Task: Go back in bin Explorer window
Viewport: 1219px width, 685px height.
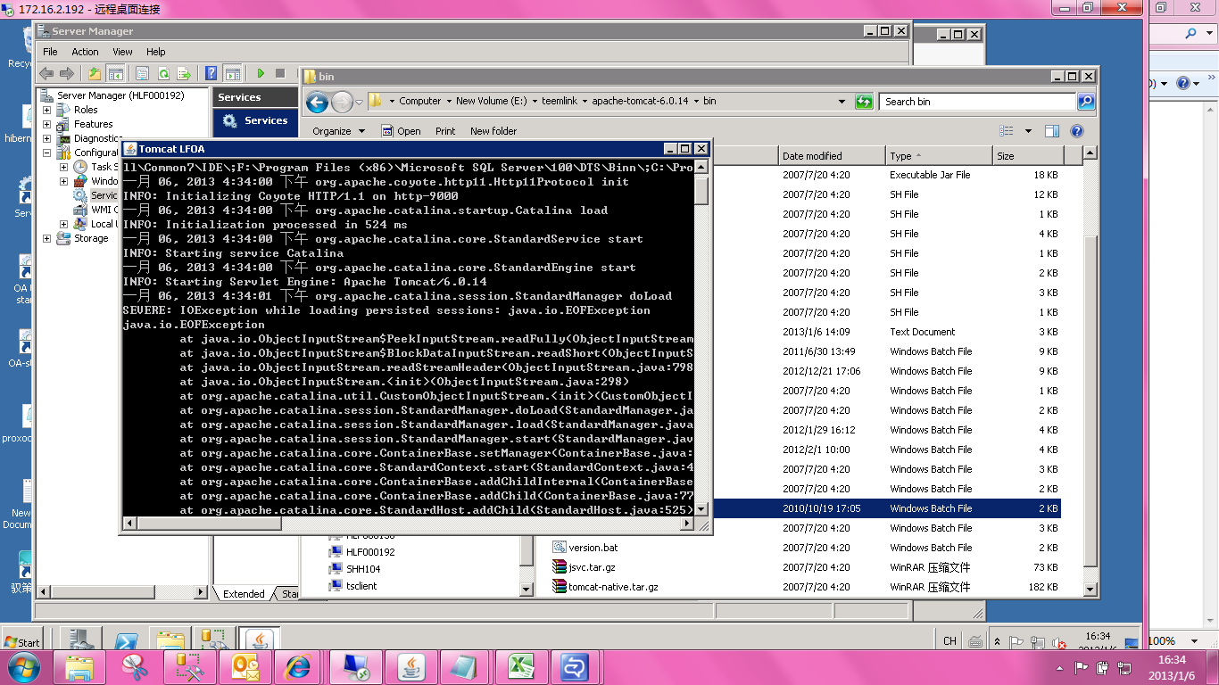Action: pos(318,103)
